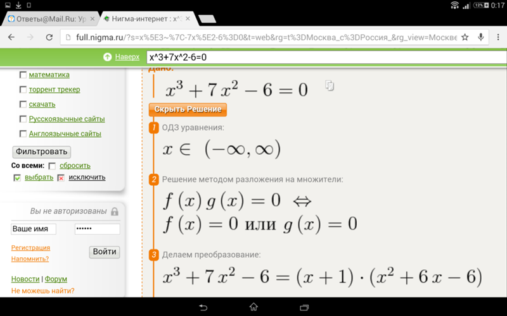Open the скачать filter link
507x316 pixels.
click(42, 104)
